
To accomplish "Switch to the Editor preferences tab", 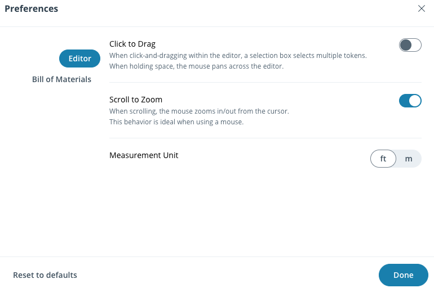I will coord(79,58).
